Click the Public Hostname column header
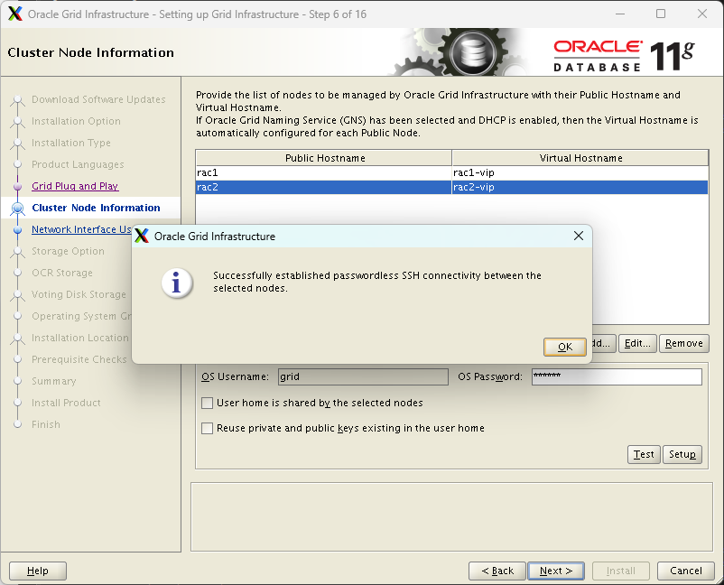 click(324, 158)
